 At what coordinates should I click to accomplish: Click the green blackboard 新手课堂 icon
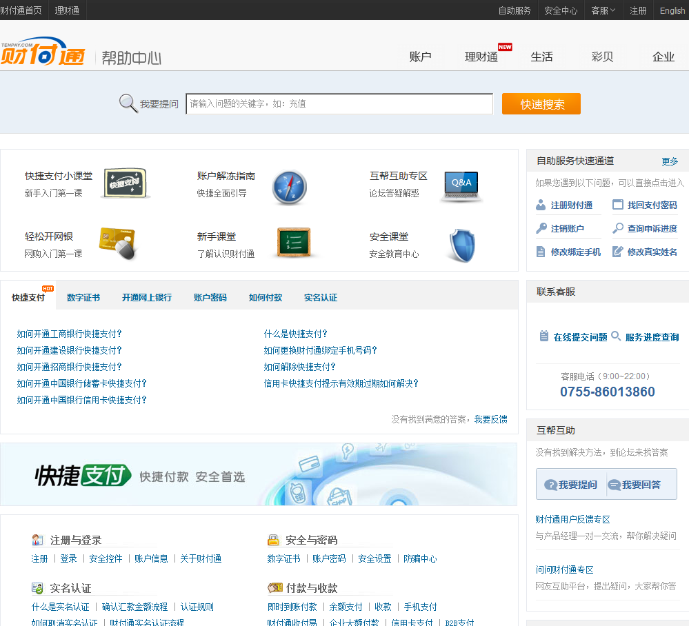[294, 241]
